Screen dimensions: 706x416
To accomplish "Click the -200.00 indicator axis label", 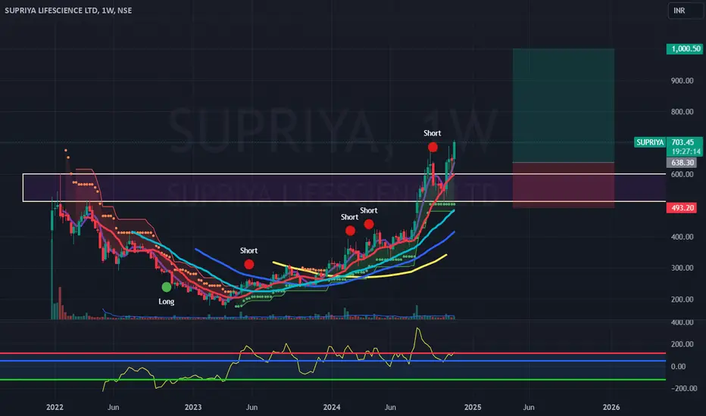I will [684, 388].
